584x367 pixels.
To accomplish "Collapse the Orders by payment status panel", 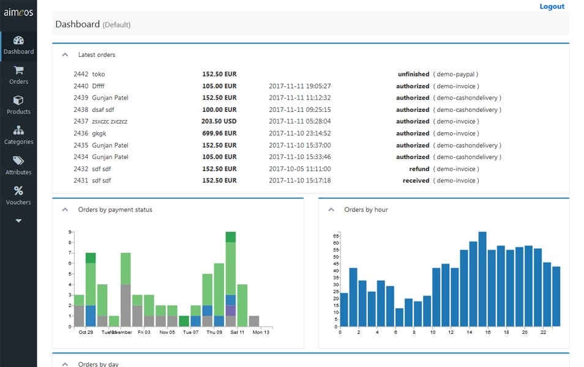I will [66, 209].
